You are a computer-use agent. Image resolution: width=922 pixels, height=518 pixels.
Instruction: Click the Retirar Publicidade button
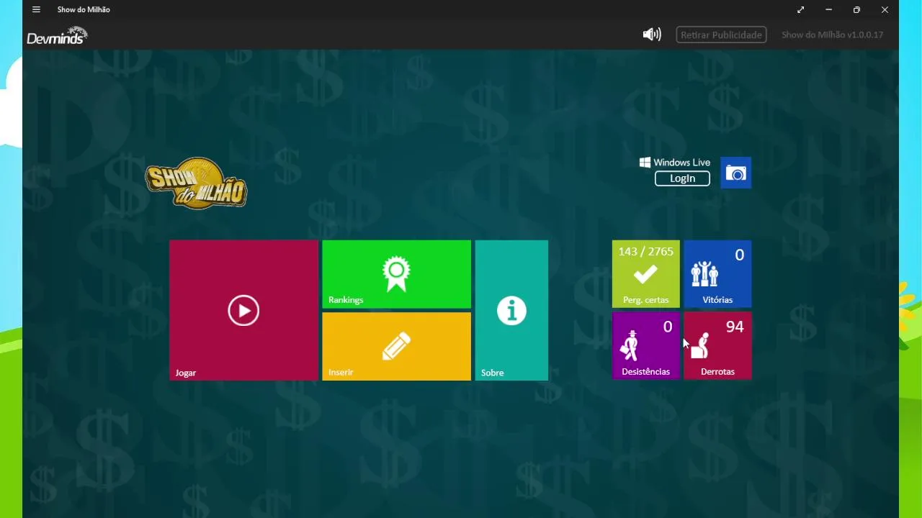click(721, 35)
